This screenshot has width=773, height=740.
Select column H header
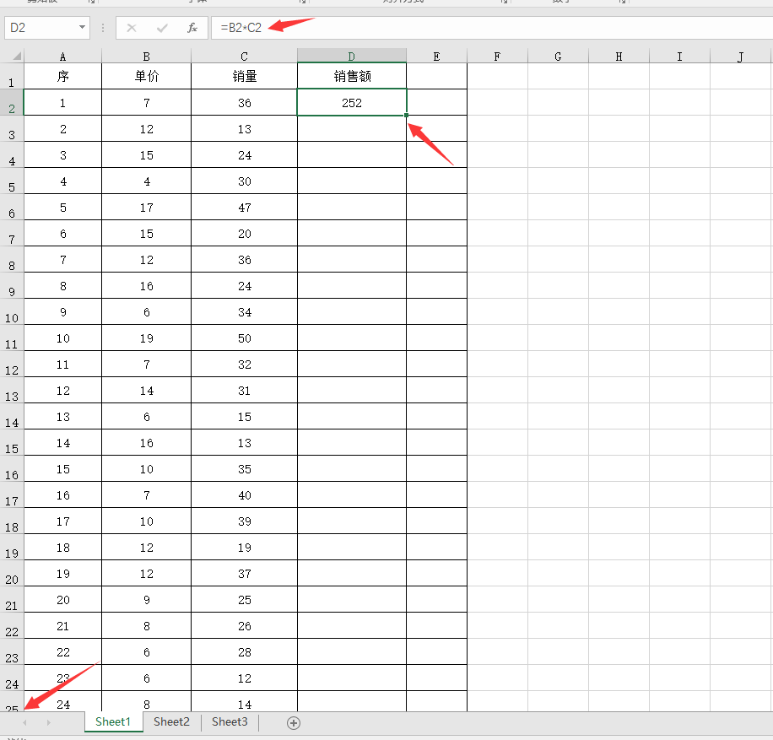(x=619, y=57)
